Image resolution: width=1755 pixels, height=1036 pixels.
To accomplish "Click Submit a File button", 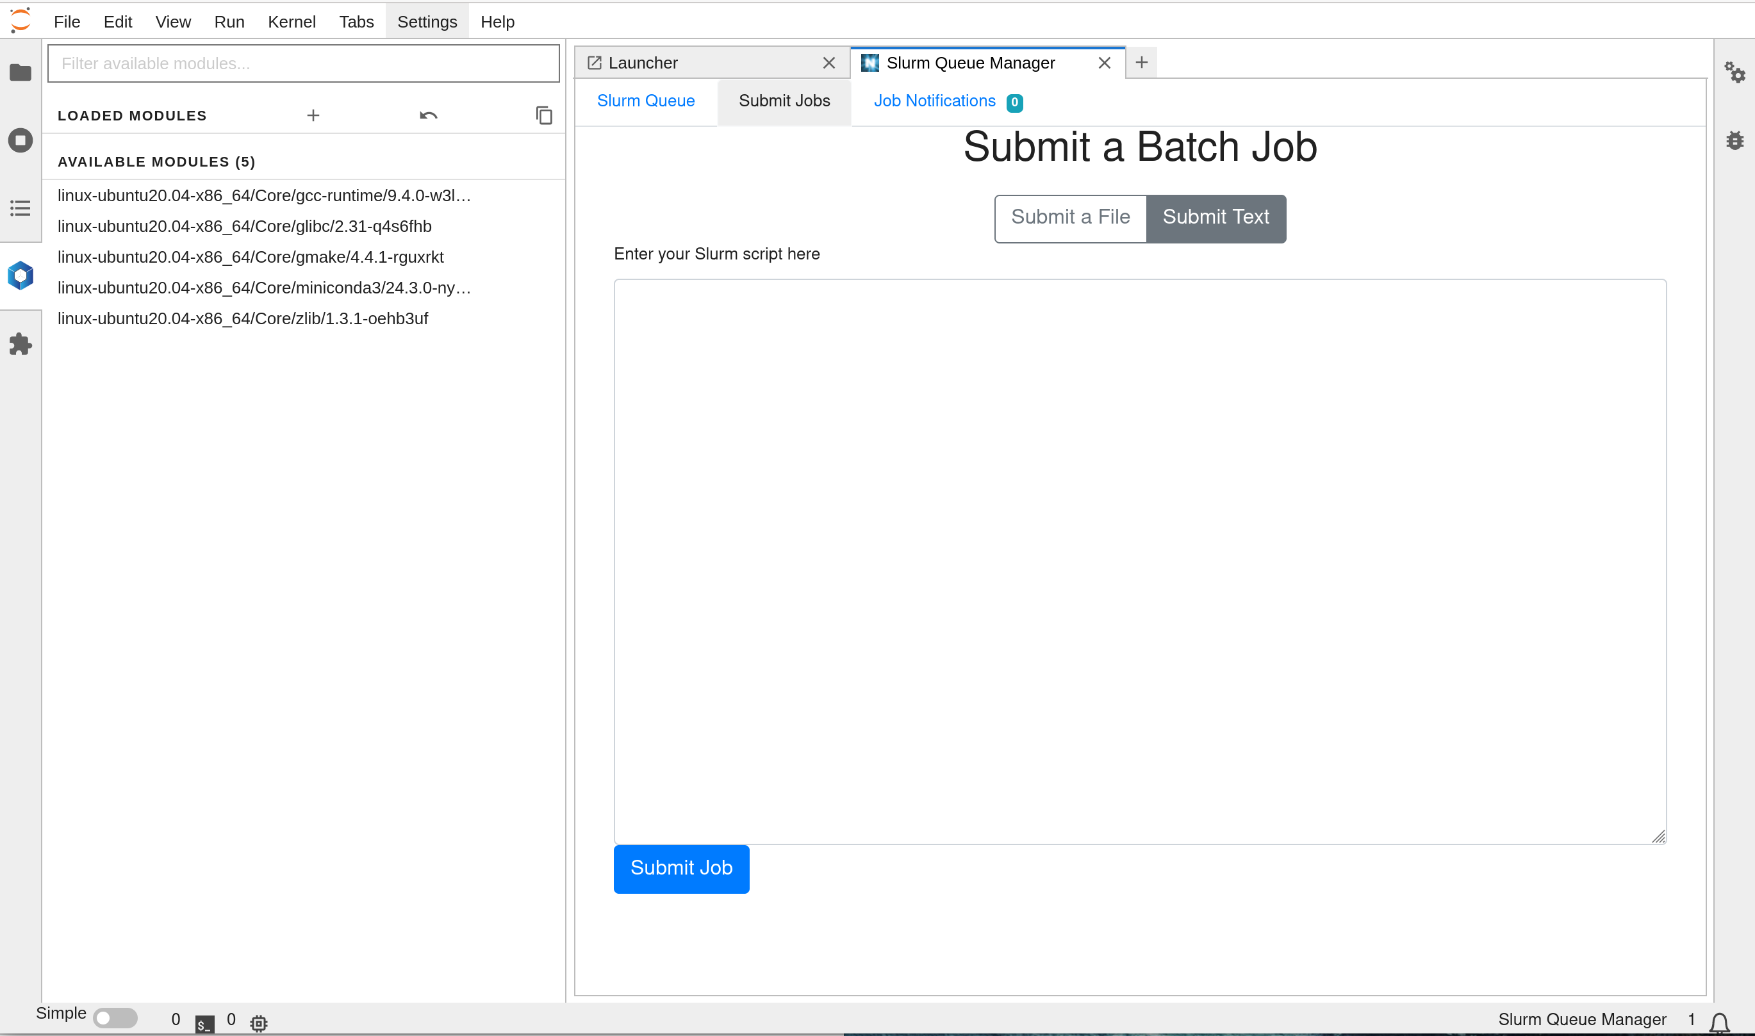I will click(x=1069, y=218).
